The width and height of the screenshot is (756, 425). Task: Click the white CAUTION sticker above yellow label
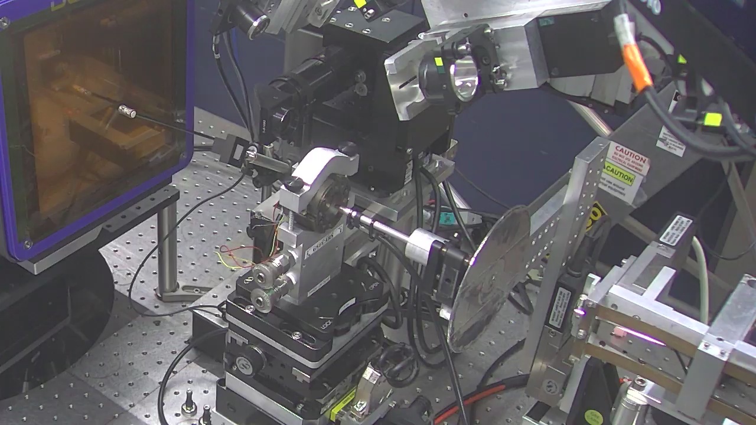[627, 156]
